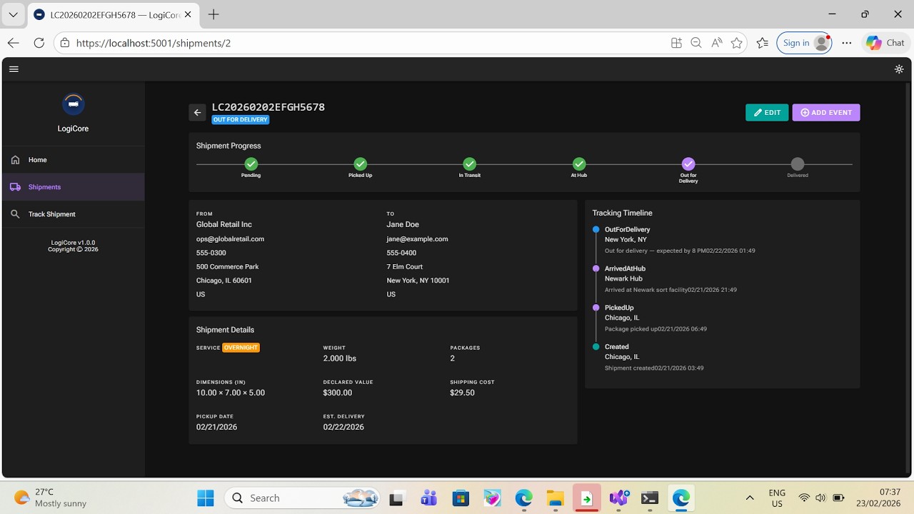
Task: Open the Windows Start menu
Action: tap(205, 498)
